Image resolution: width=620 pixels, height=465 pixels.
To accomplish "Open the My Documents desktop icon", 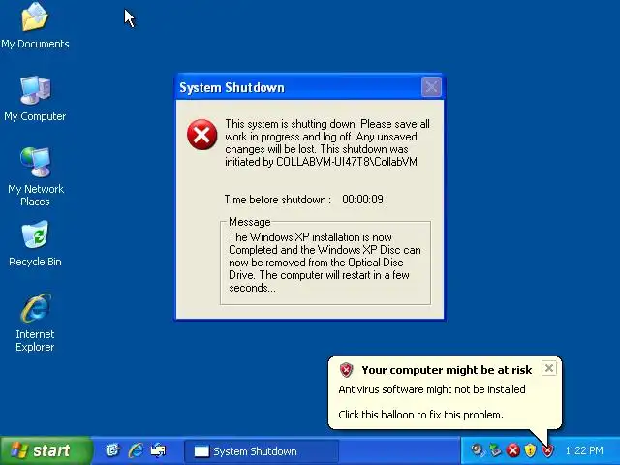I will coord(35,26).
